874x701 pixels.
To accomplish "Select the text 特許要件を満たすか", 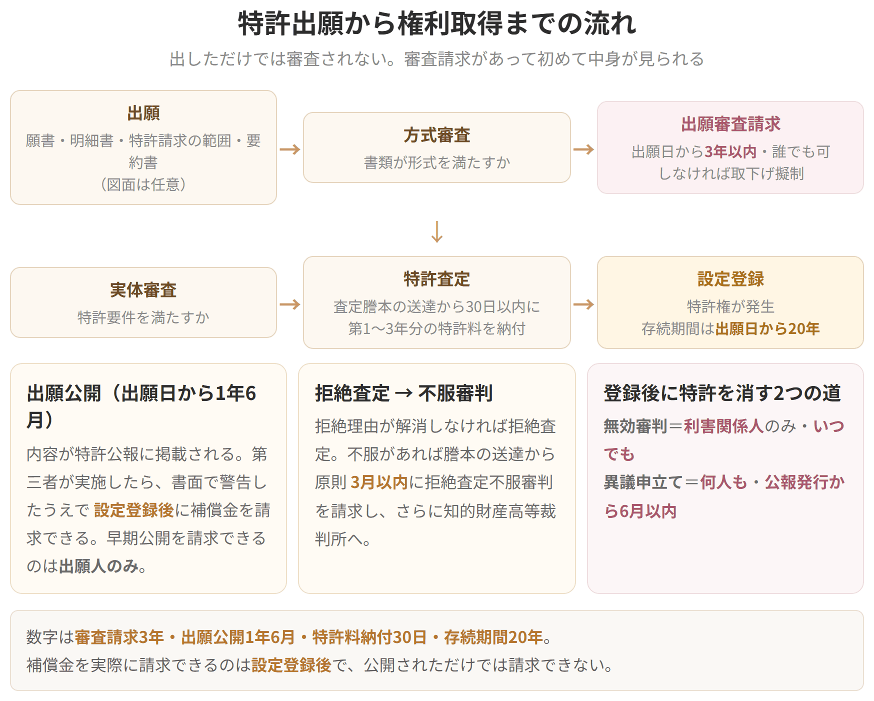I will pos(143,317).
